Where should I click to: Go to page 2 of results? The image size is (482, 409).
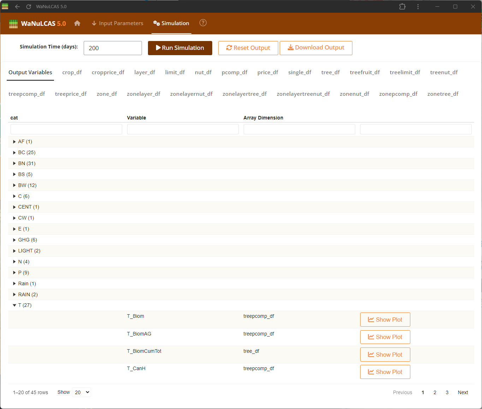pos(435,392)
